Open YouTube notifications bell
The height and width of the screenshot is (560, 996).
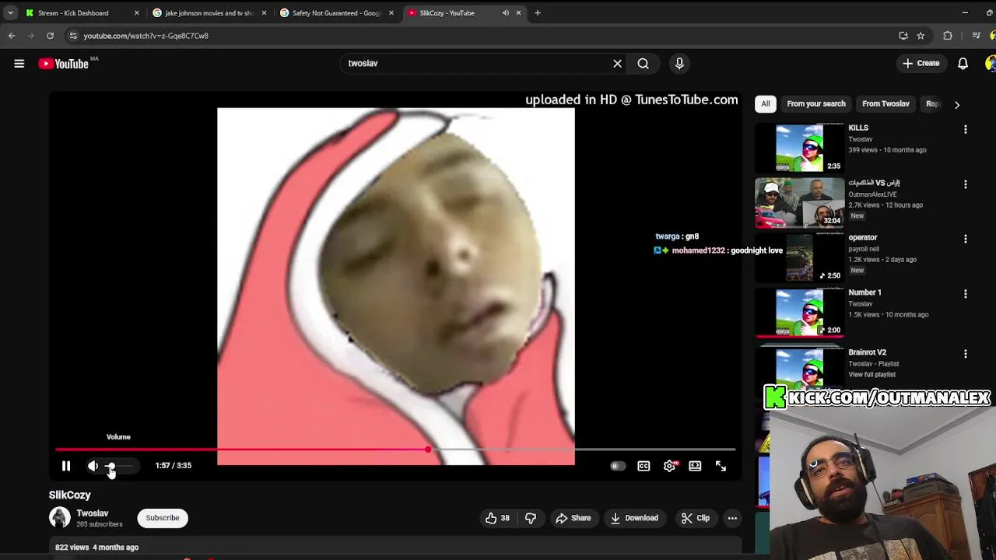(963, 64)
